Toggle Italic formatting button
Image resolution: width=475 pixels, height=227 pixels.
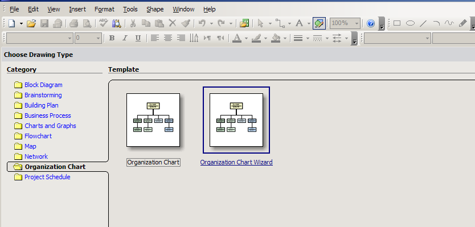(125, 38)
